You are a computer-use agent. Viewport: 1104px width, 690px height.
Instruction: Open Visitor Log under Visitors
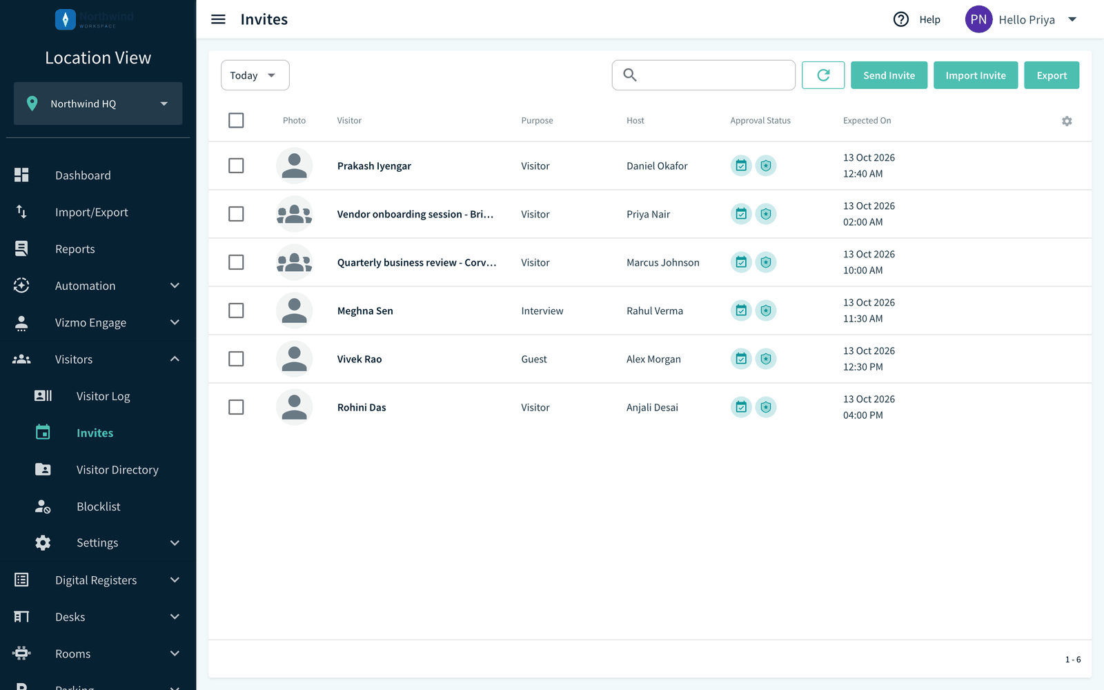pos(98,395)
